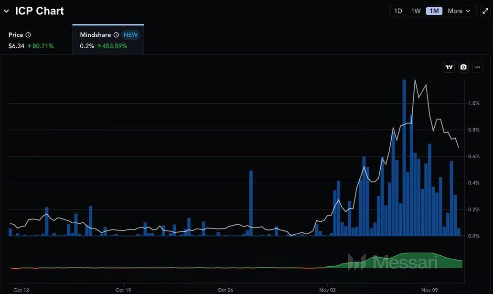Viewport: 493px width, 294px height.
Task: Collapse the ICP Chart section chevron
Action: (x=6, y=11)
